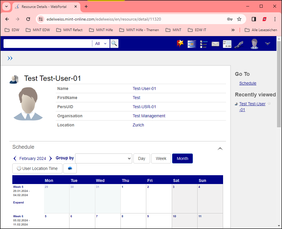Expand the sidebar with double chevron
This screenshot has height=229, width=282.
pyautogui.click(x=10, y=58)
